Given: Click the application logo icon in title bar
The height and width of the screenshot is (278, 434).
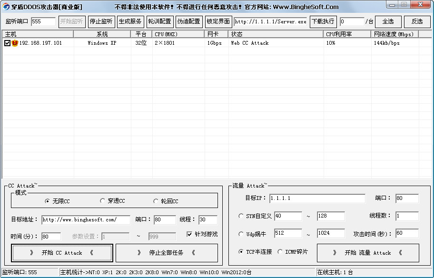Looking at the screenshot, I should click(6, 6).
